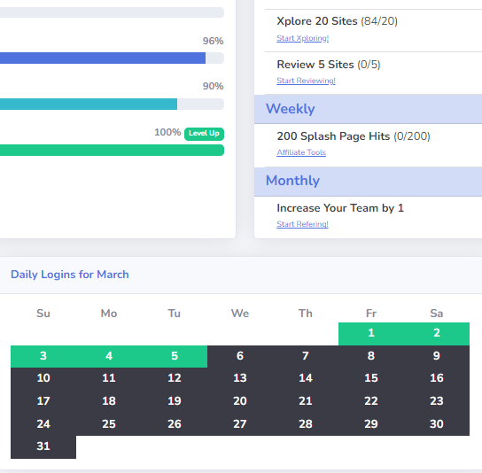Viewport: 482px width, 473px height.
Task: Click the green Level Up badge
Action: point(204,134)
